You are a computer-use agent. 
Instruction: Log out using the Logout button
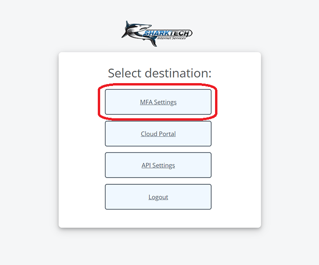pos(158,197)
